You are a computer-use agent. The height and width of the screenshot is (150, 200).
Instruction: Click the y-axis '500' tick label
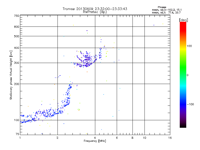(x=16, y=36)
